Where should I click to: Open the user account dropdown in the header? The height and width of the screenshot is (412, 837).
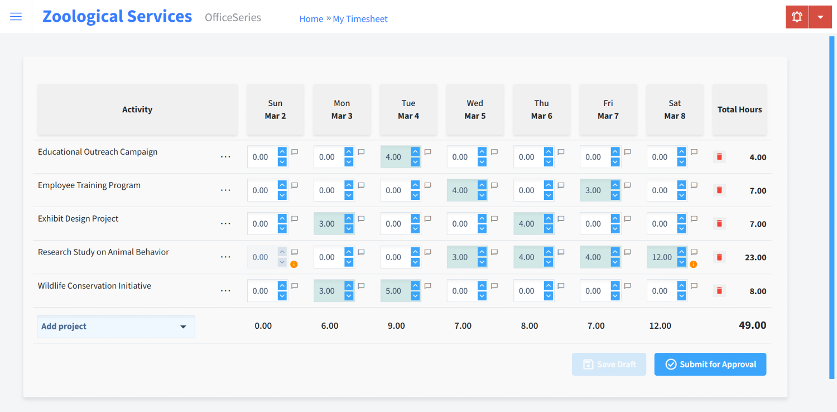point(820,16)
